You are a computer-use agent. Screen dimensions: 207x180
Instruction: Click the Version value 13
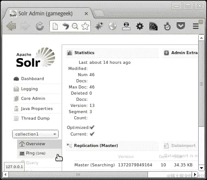point(92,106)
